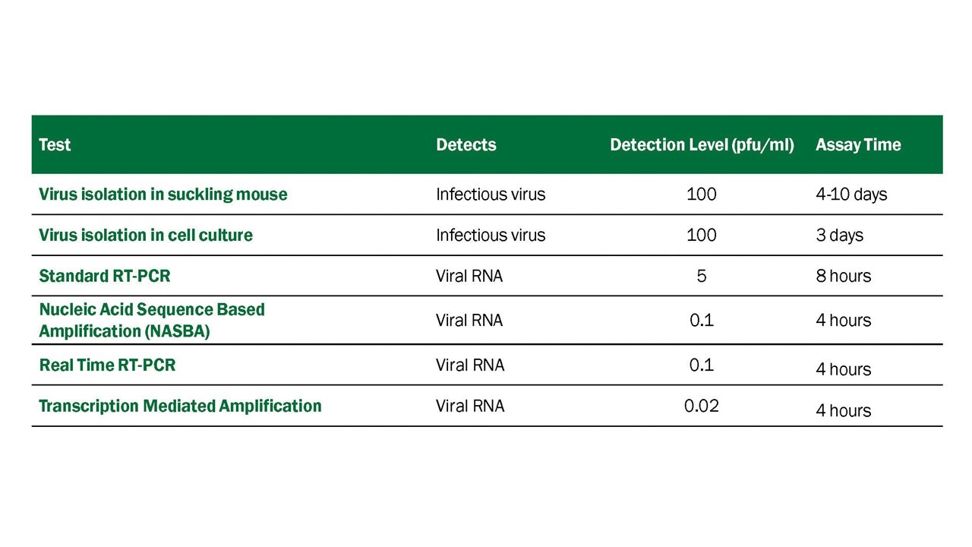Screen dimensions: 972x547
Task: Click Viral RNA in Standard RT-PCR row
Action: coord(469,276)
